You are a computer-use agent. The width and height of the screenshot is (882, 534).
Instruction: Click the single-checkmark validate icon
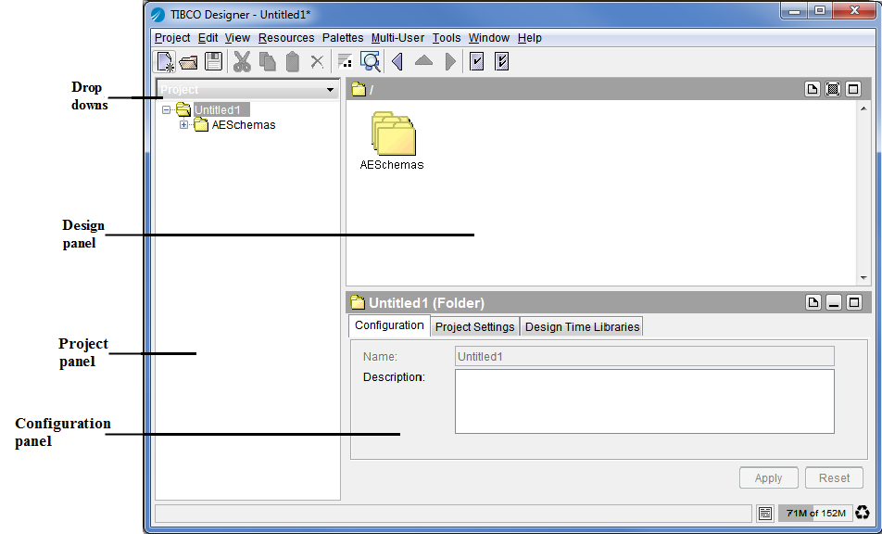point(477,61)
